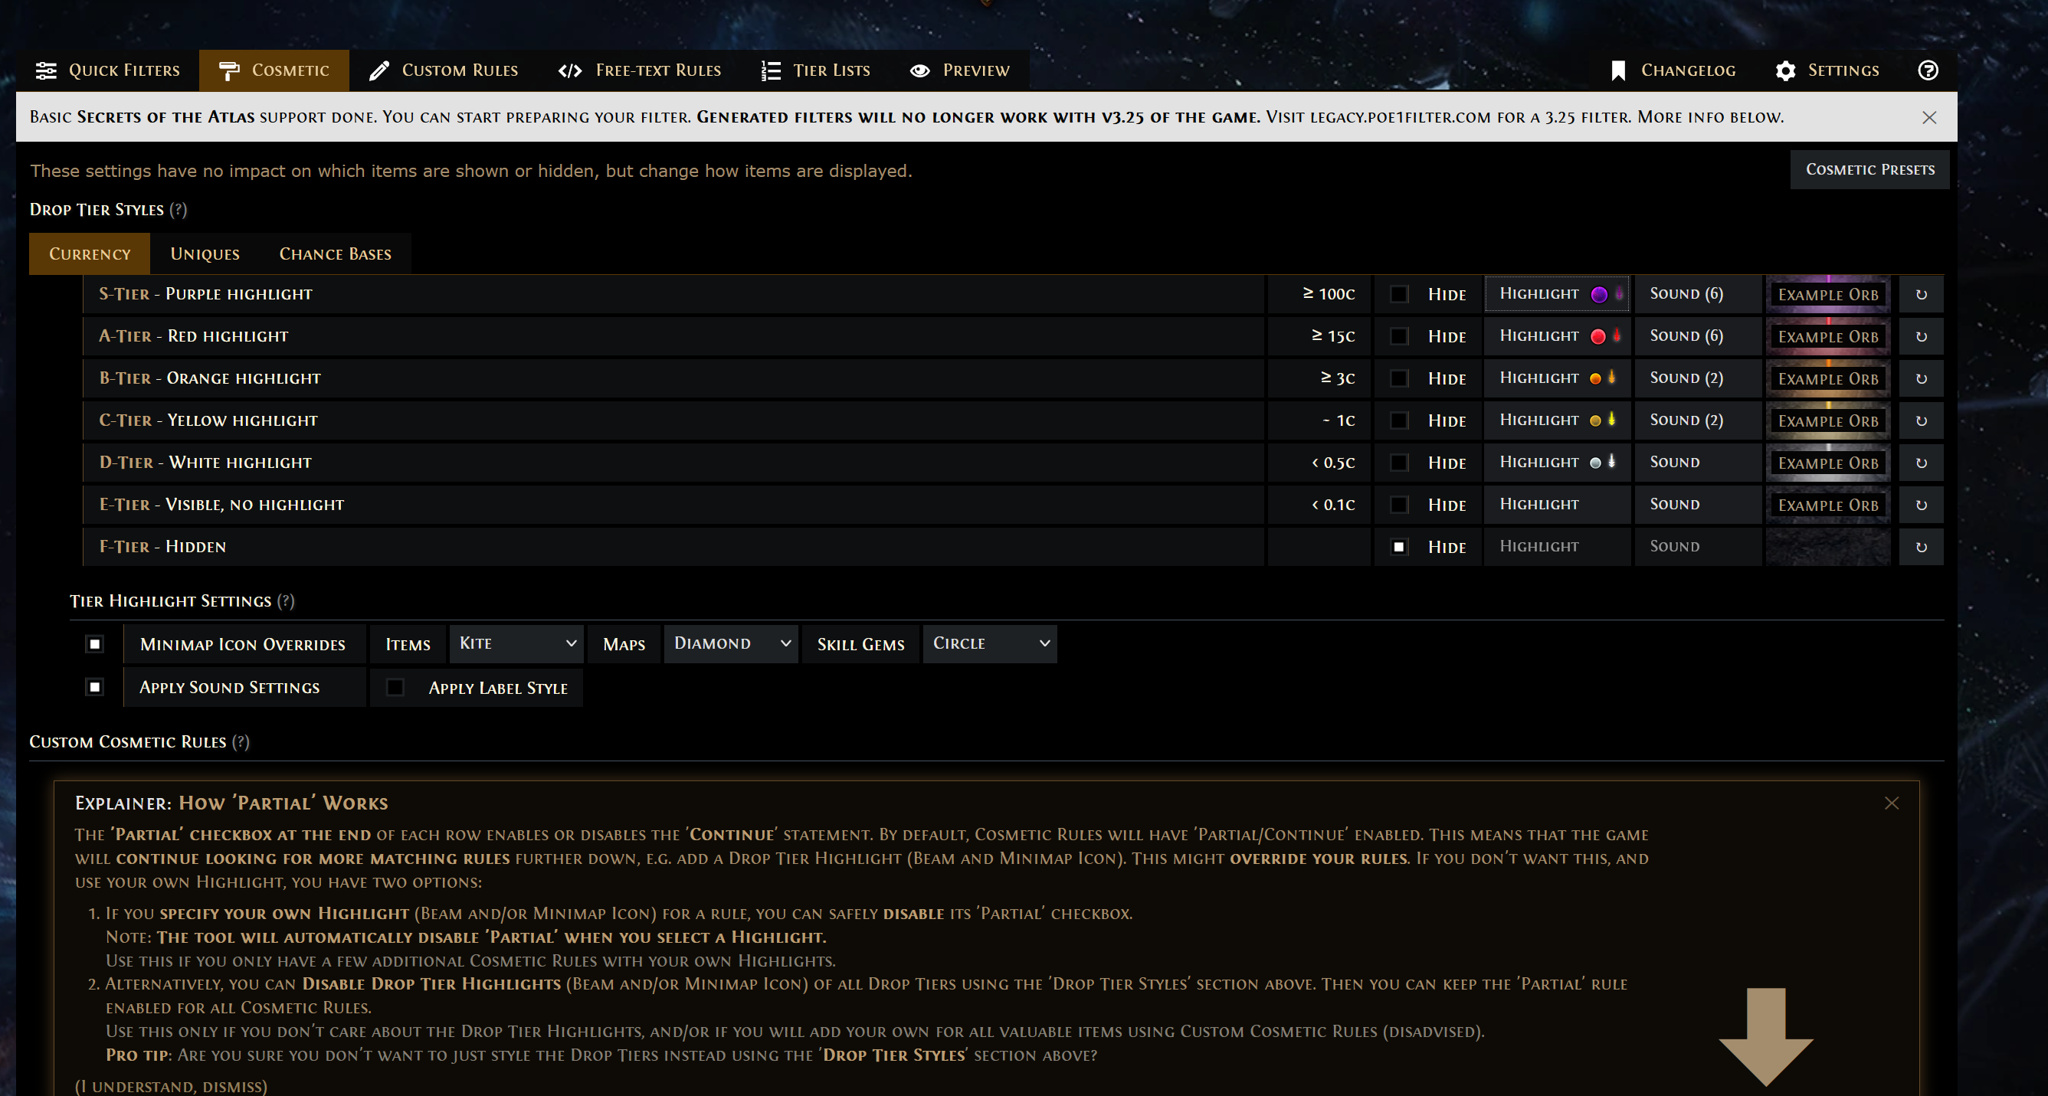Toggle Hide checkbox for S-Tier
Viewport: 2048px width, 1096px height.
click(1398, 295)
